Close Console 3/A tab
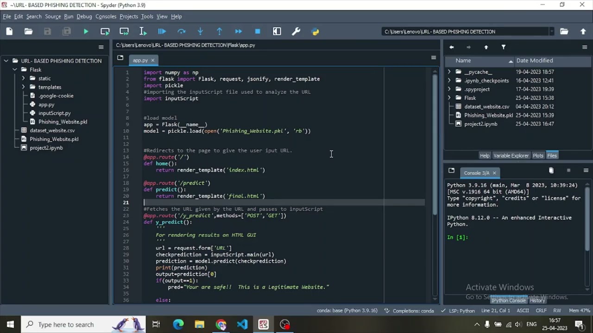This screenshot has width=593, height=333. (494, 173)
